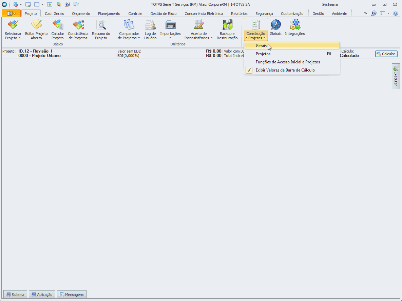
Task: Switch to the Orçamento tab
Action: 81,14
